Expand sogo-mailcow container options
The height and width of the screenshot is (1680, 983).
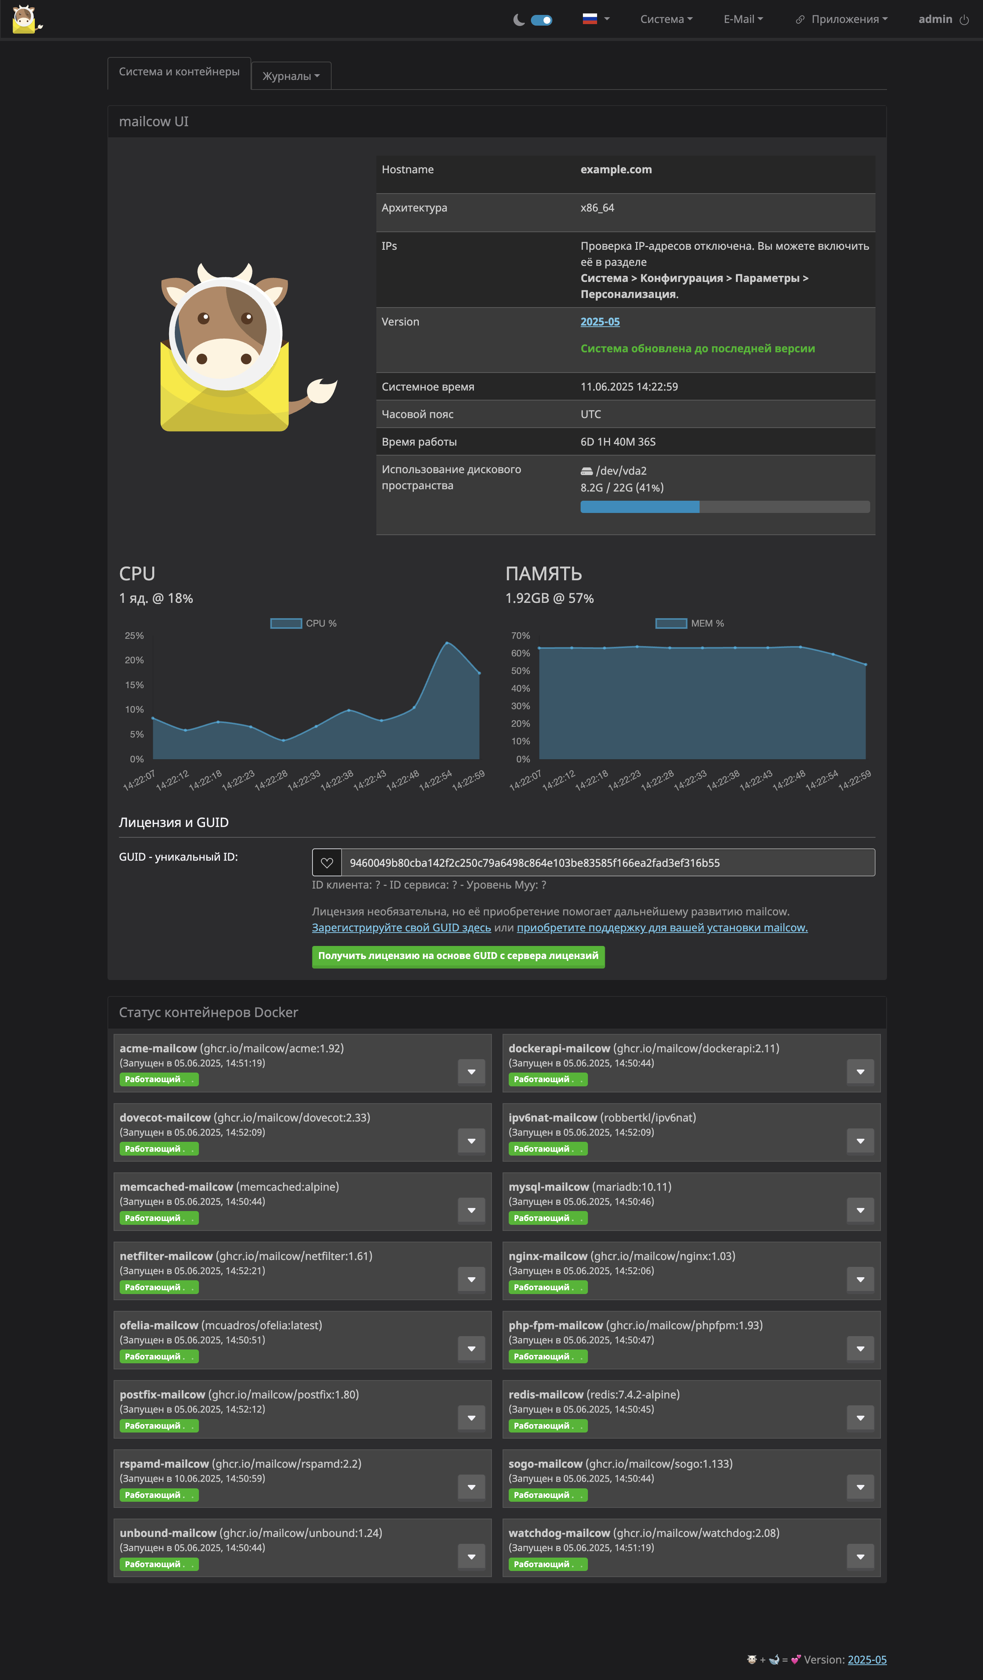coord(860,1488)
